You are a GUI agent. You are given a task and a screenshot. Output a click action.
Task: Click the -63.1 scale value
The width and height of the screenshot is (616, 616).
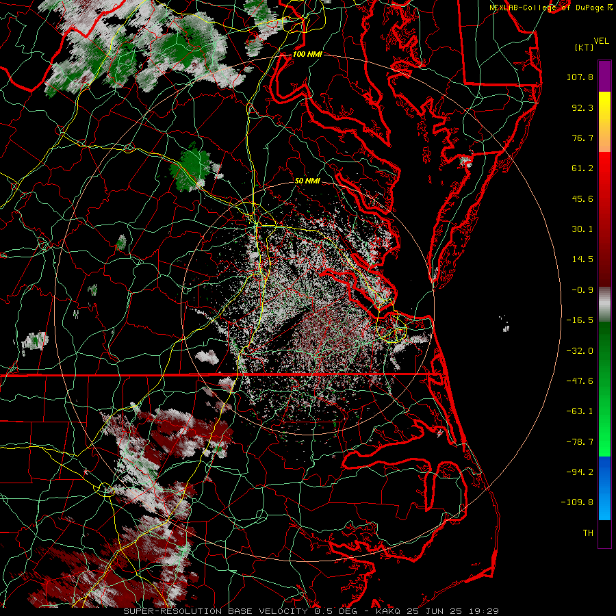coord(580,411)
